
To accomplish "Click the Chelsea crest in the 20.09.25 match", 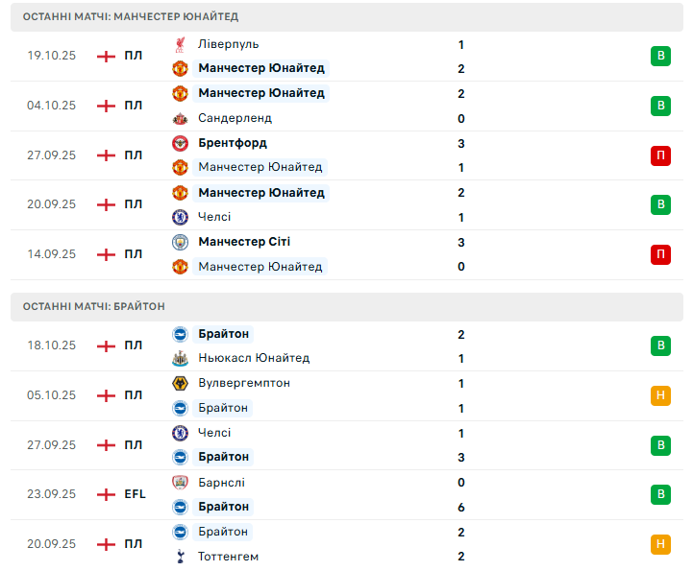I will (180, 217).
